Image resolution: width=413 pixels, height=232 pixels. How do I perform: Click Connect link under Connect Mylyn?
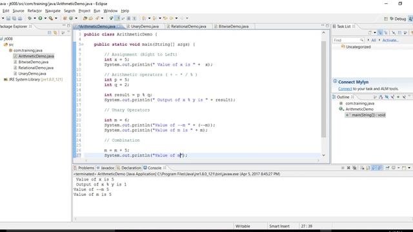pyautogui.click(x=345, y=89)
